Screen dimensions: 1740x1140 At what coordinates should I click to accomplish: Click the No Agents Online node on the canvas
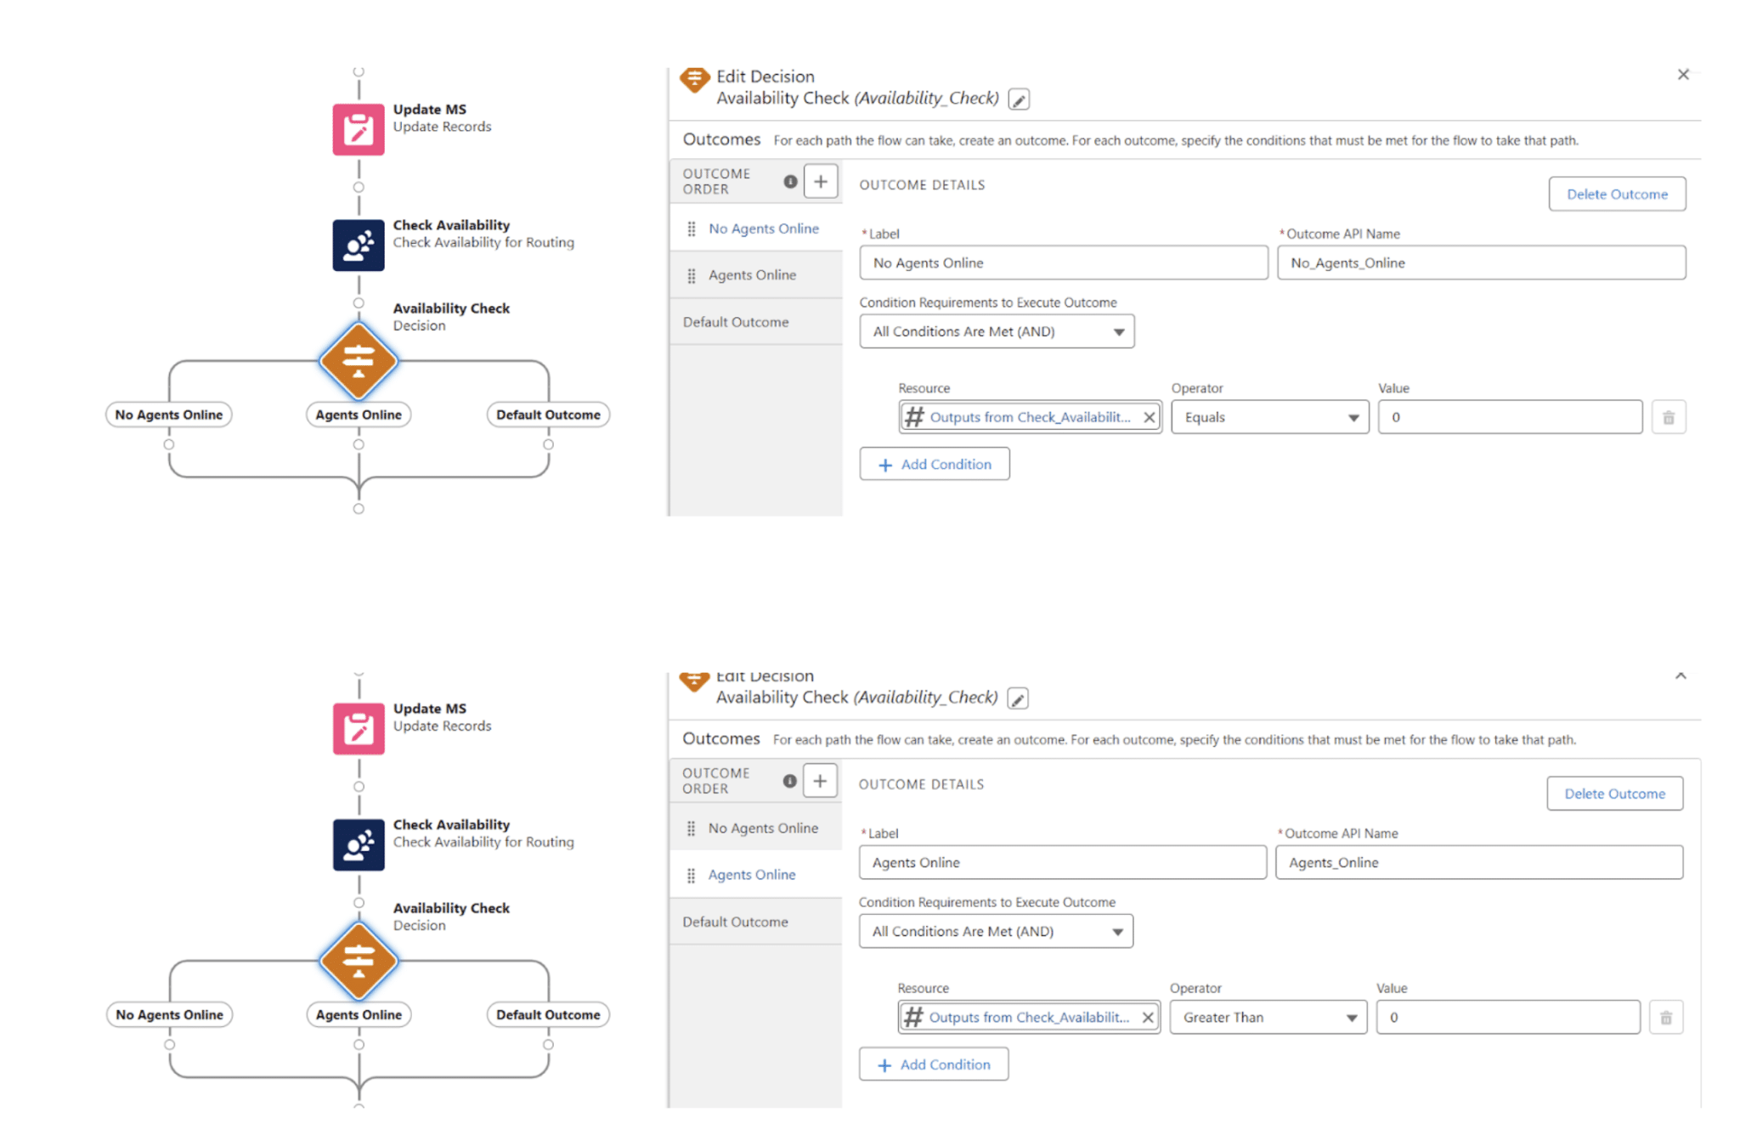point(167,415)
